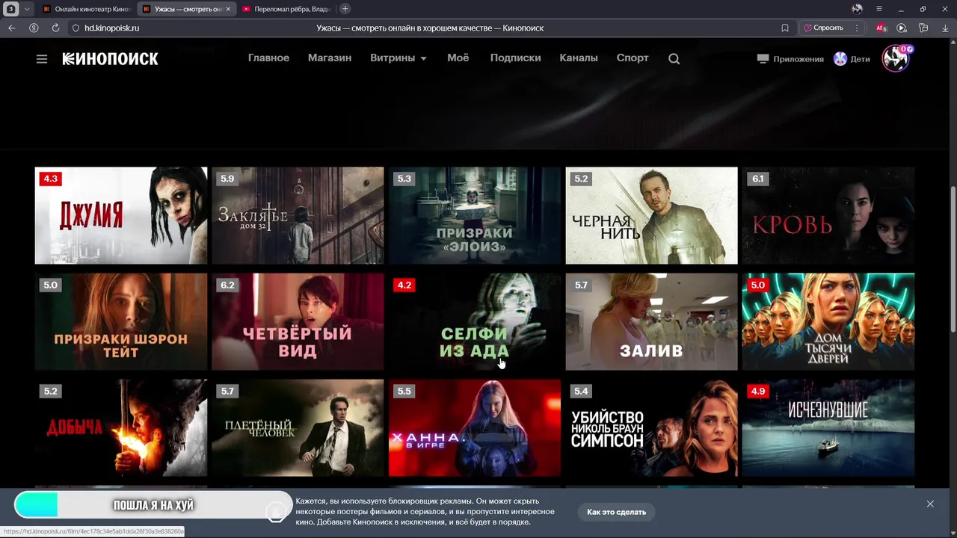
Task: Click the Кинопоиск logo
Action: (x=110, y=59)
